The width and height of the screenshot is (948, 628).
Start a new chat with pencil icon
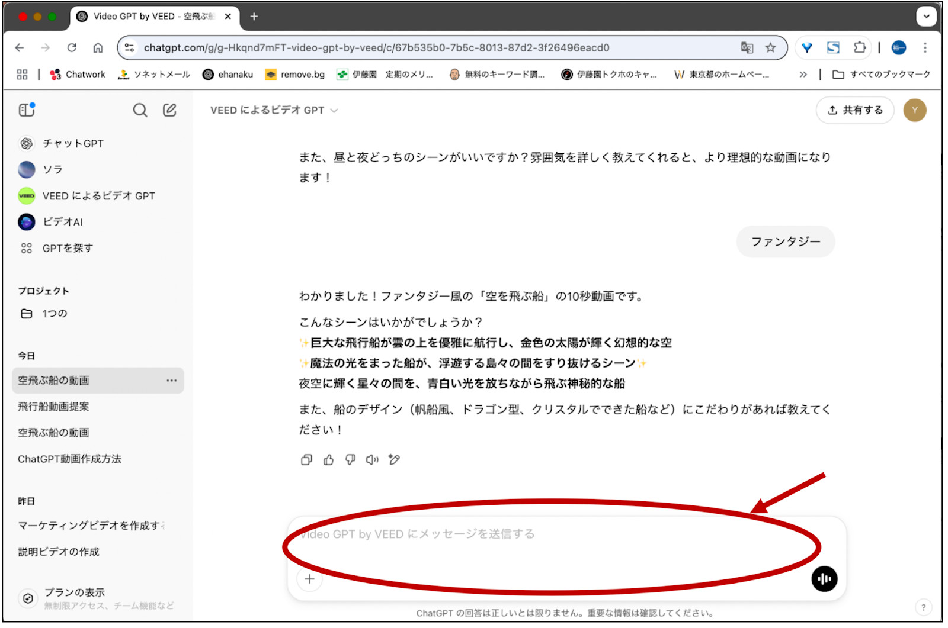point(169,110)
